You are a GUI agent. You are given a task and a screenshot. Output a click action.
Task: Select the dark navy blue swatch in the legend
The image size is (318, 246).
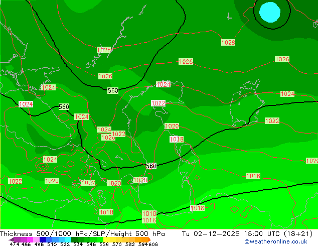click(x=43, y=239)
